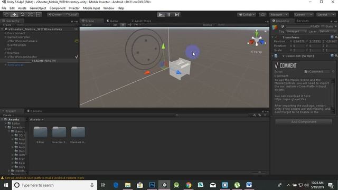Click the green Y axis of scene gizmo
The height and width of the screenshot is (190, 338).
[x=257, y=34]
